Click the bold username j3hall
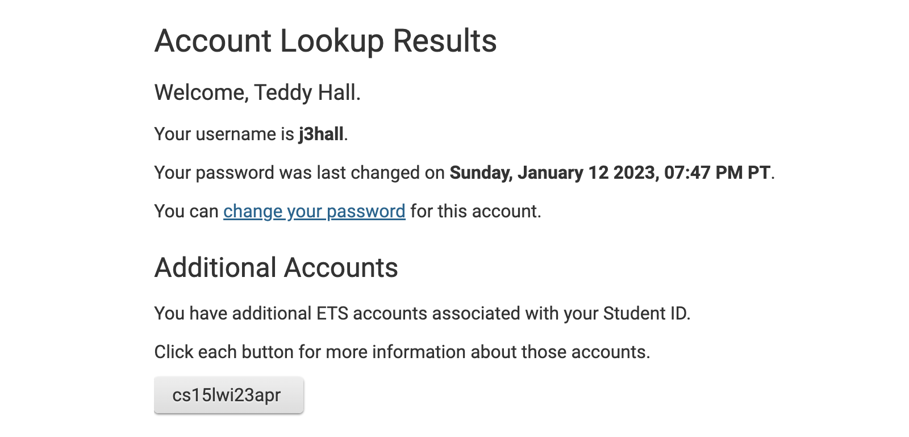The width and height of the screenshot is (909, 437). coord(321,134)
